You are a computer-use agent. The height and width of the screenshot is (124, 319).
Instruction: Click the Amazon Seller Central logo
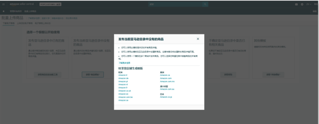point(21,4)
